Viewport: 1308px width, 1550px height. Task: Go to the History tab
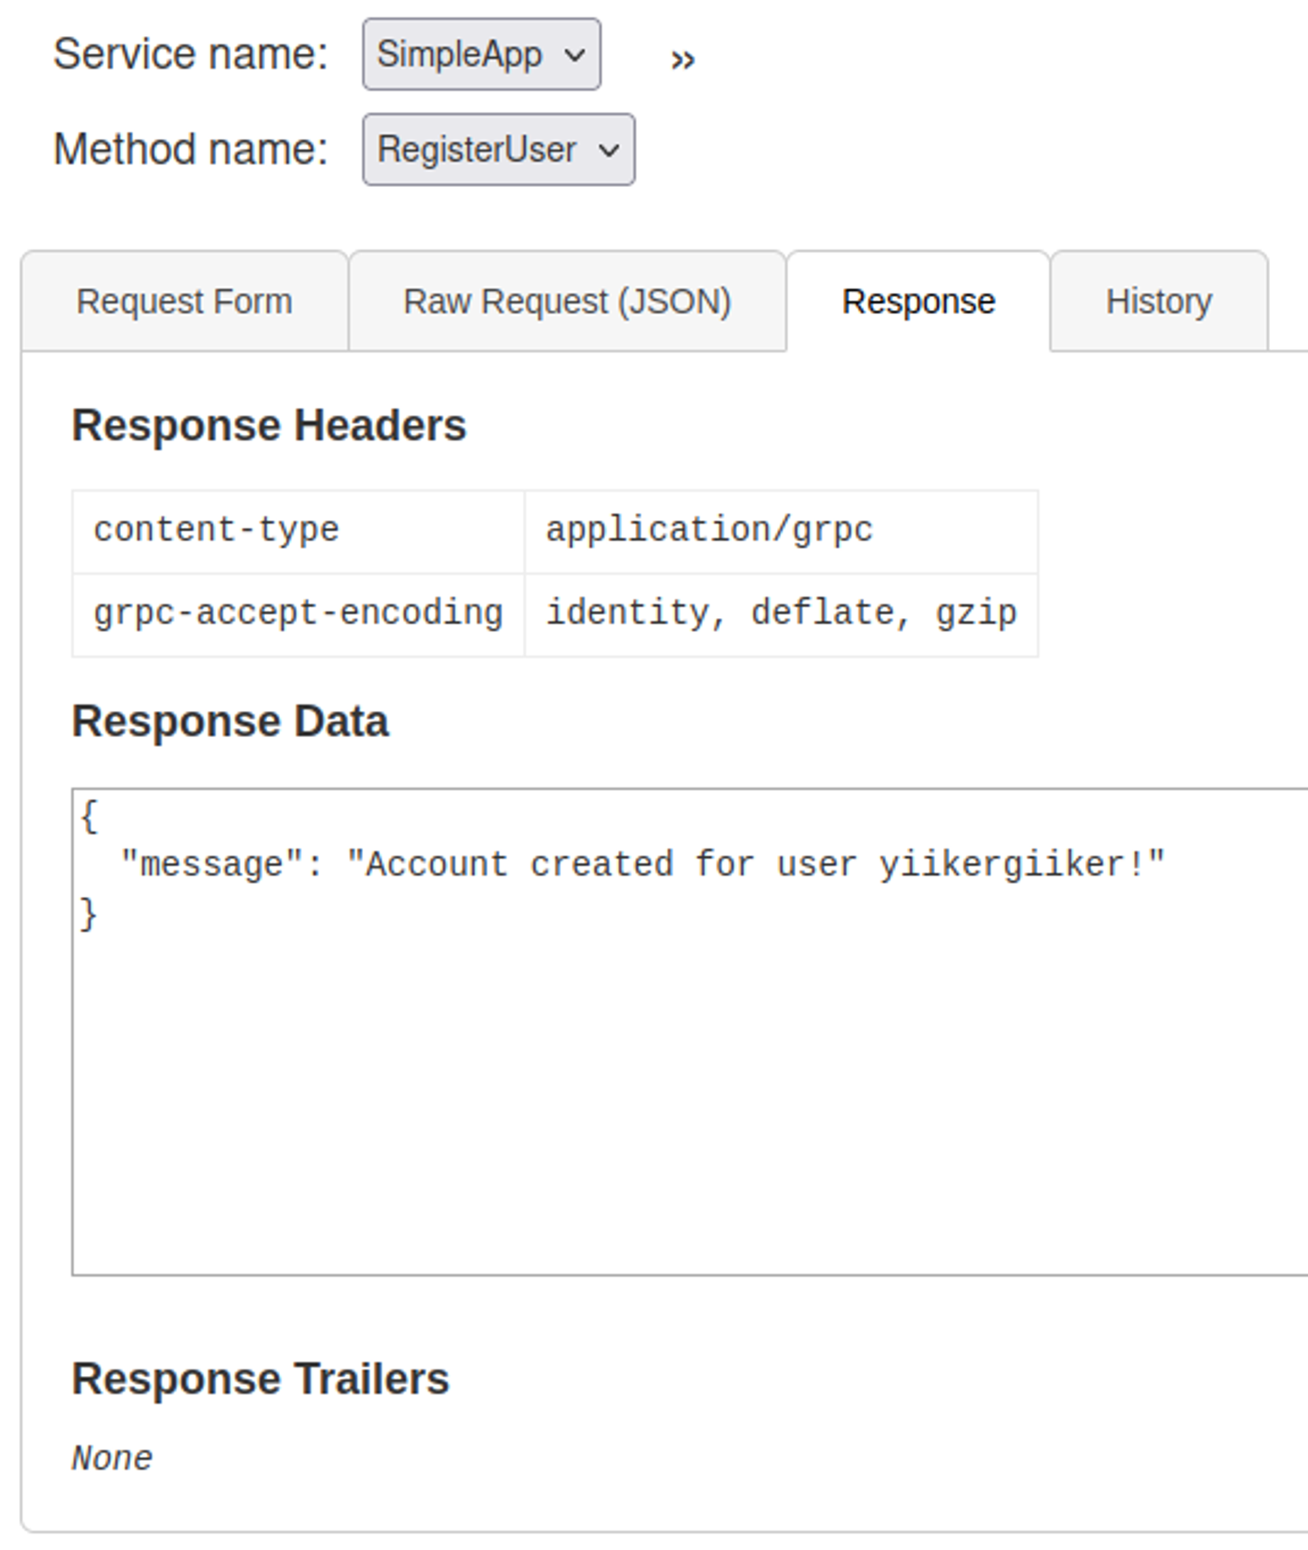coord(1158,301)
